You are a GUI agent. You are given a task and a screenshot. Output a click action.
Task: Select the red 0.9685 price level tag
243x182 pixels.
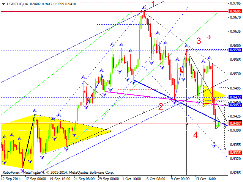pyautogui.click(x=235, y=11)
